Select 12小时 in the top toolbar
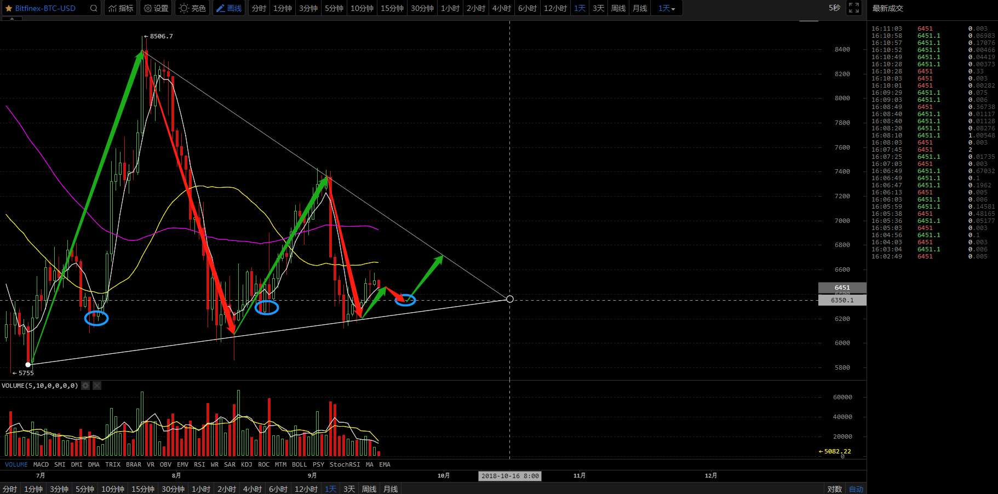The width and height of the screenshot is (998, 494). (555, 8)
